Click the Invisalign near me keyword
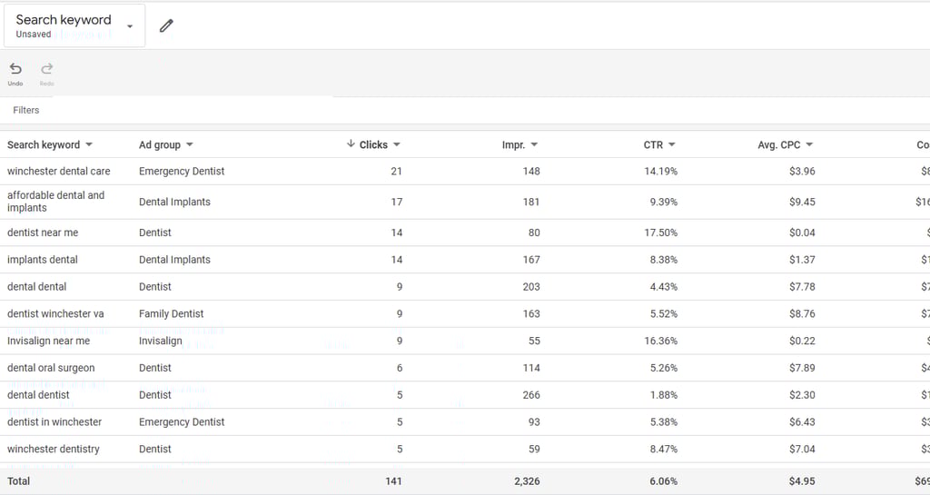This screenshot has height=495, width=930. (x=48, y=341)
